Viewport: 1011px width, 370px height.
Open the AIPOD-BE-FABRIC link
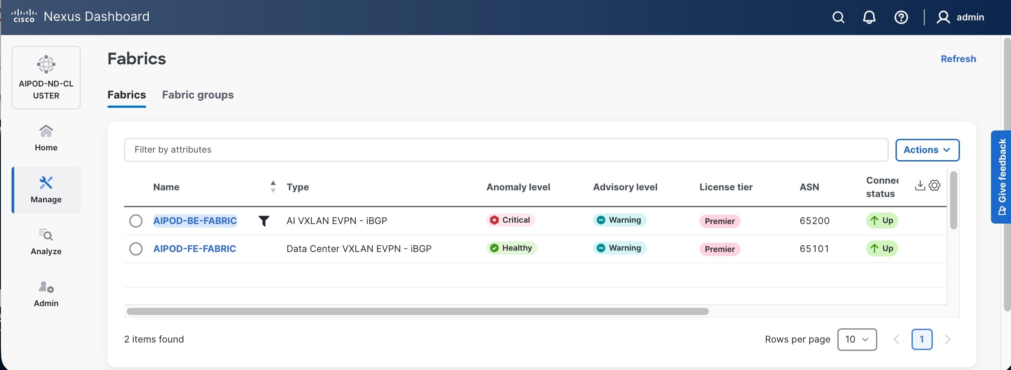click(x=195, y=221)
